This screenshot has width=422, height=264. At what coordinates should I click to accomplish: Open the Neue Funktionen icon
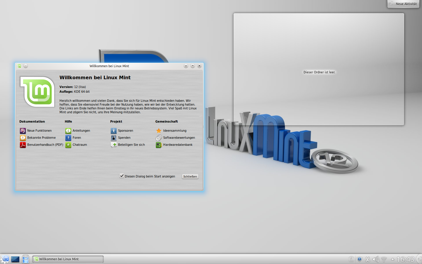(23, 131)
